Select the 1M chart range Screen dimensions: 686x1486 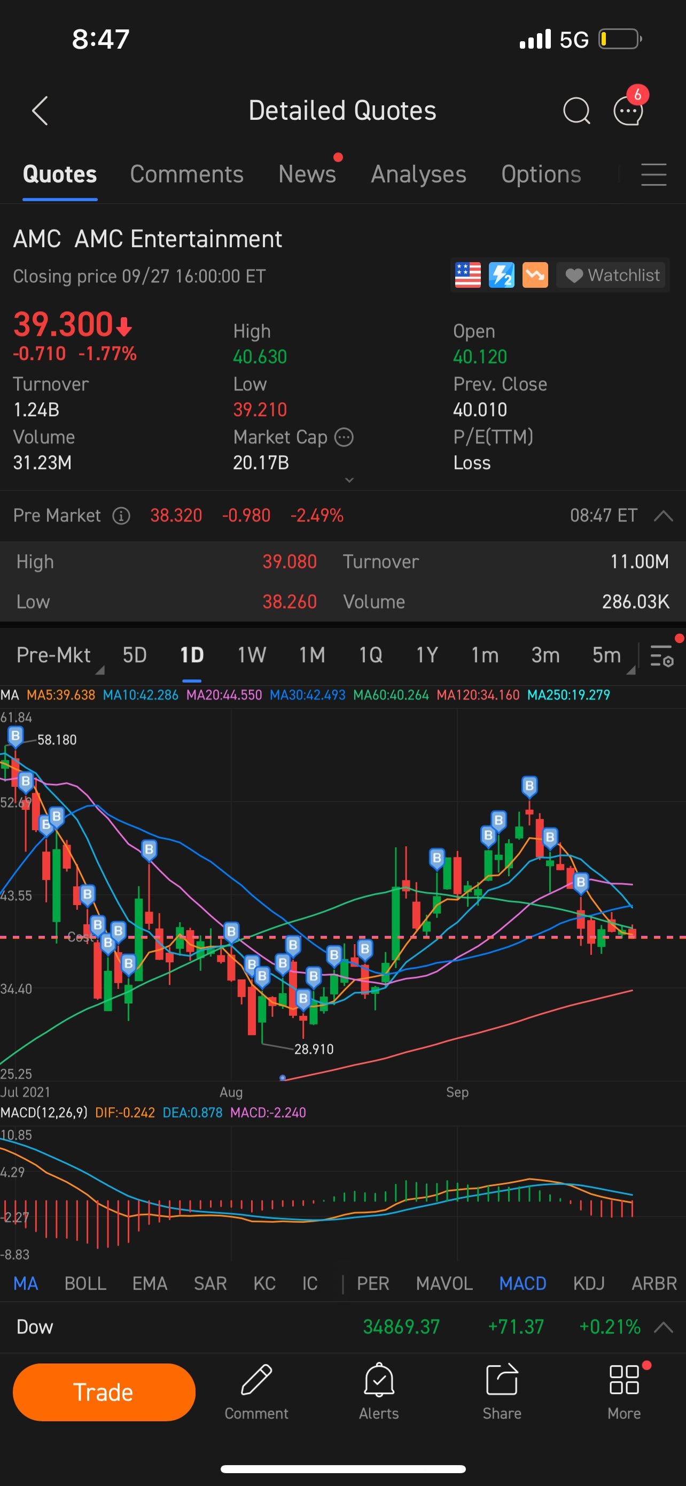coord(312,655)
